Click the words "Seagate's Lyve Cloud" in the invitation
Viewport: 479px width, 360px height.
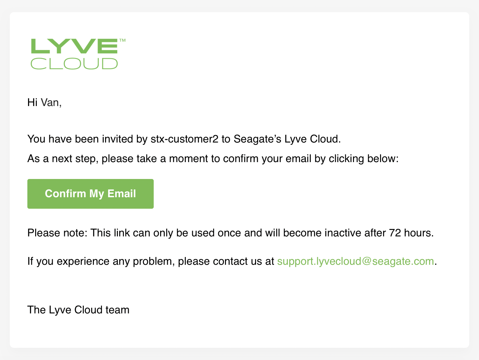[287, 139]
